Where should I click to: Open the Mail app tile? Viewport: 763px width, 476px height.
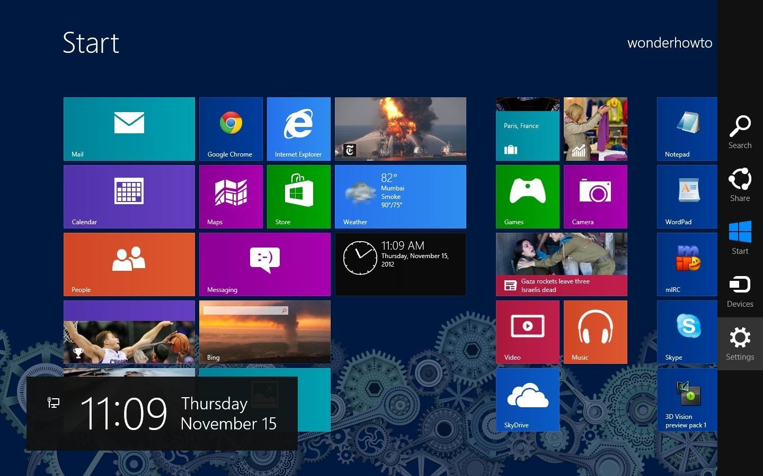(129, 129)
